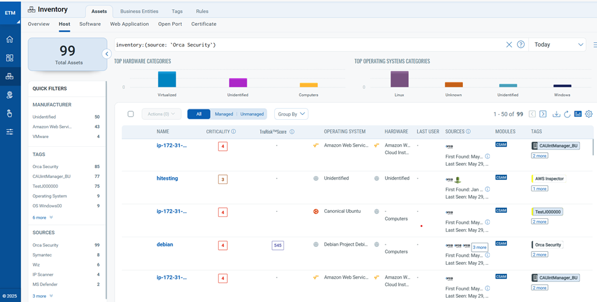Viewport: 597px width, 302px height.
Task: Click the Home icon in left sidebar
Action: pos(9,39)
